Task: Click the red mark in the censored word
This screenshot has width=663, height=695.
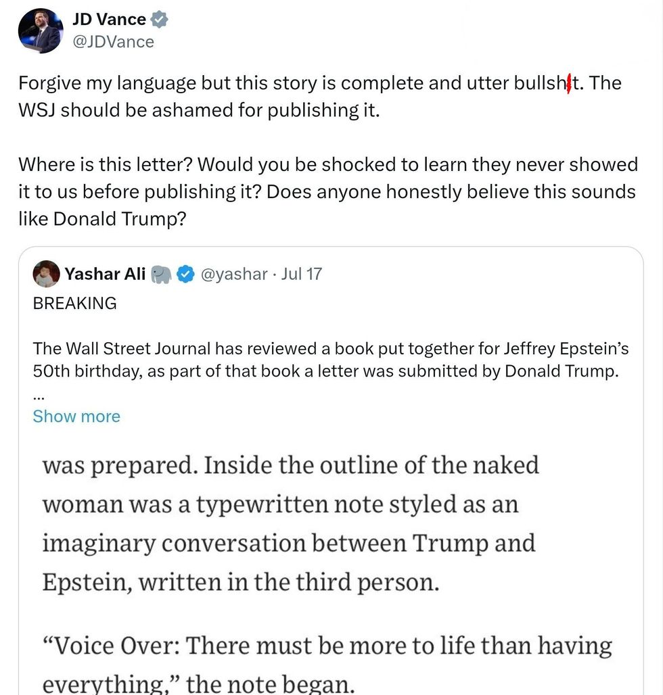Action: [x=568, y=84]
